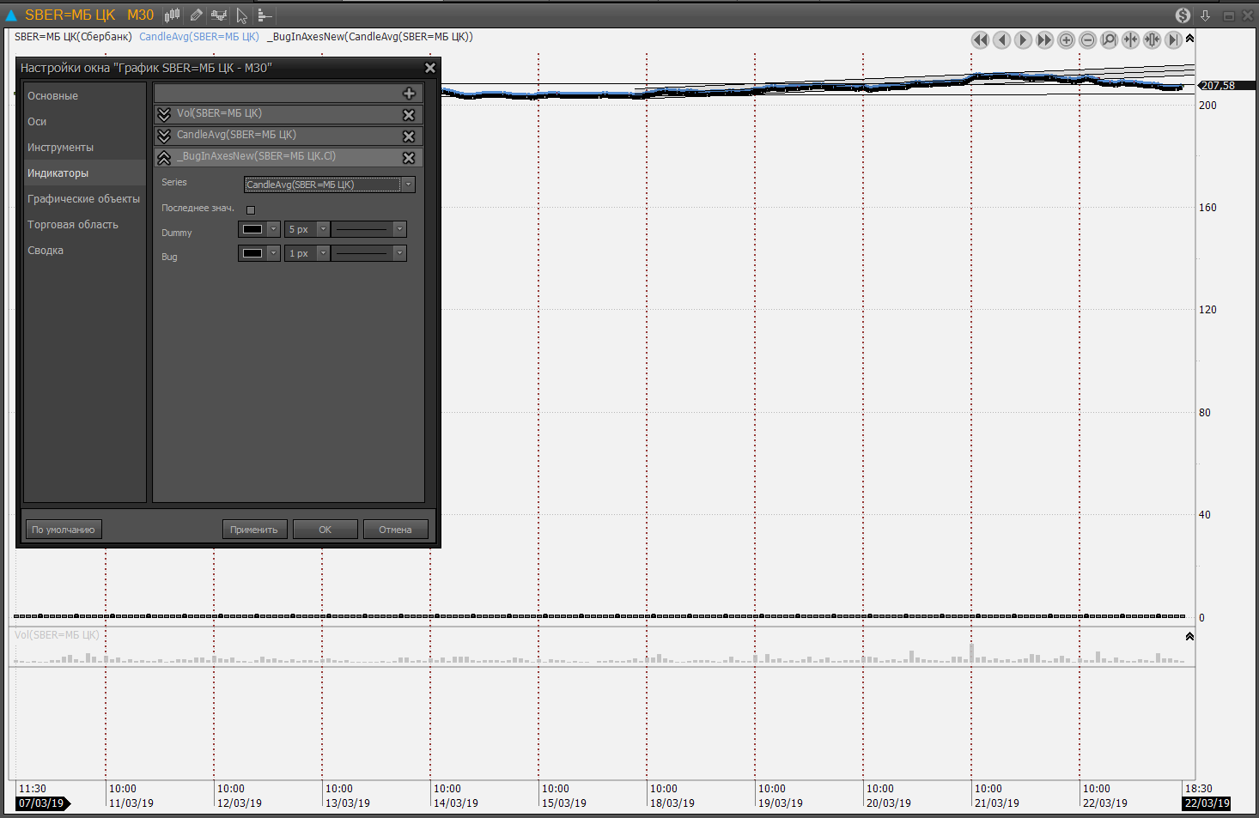Screen dimensions: 1259x818
Task: Add new indicator with the plus icon
Action: pos(409,94)
